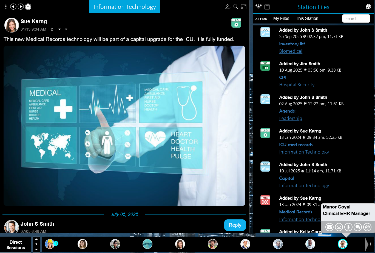
Task: Click the Station Files search box
Action: [356, 19]
